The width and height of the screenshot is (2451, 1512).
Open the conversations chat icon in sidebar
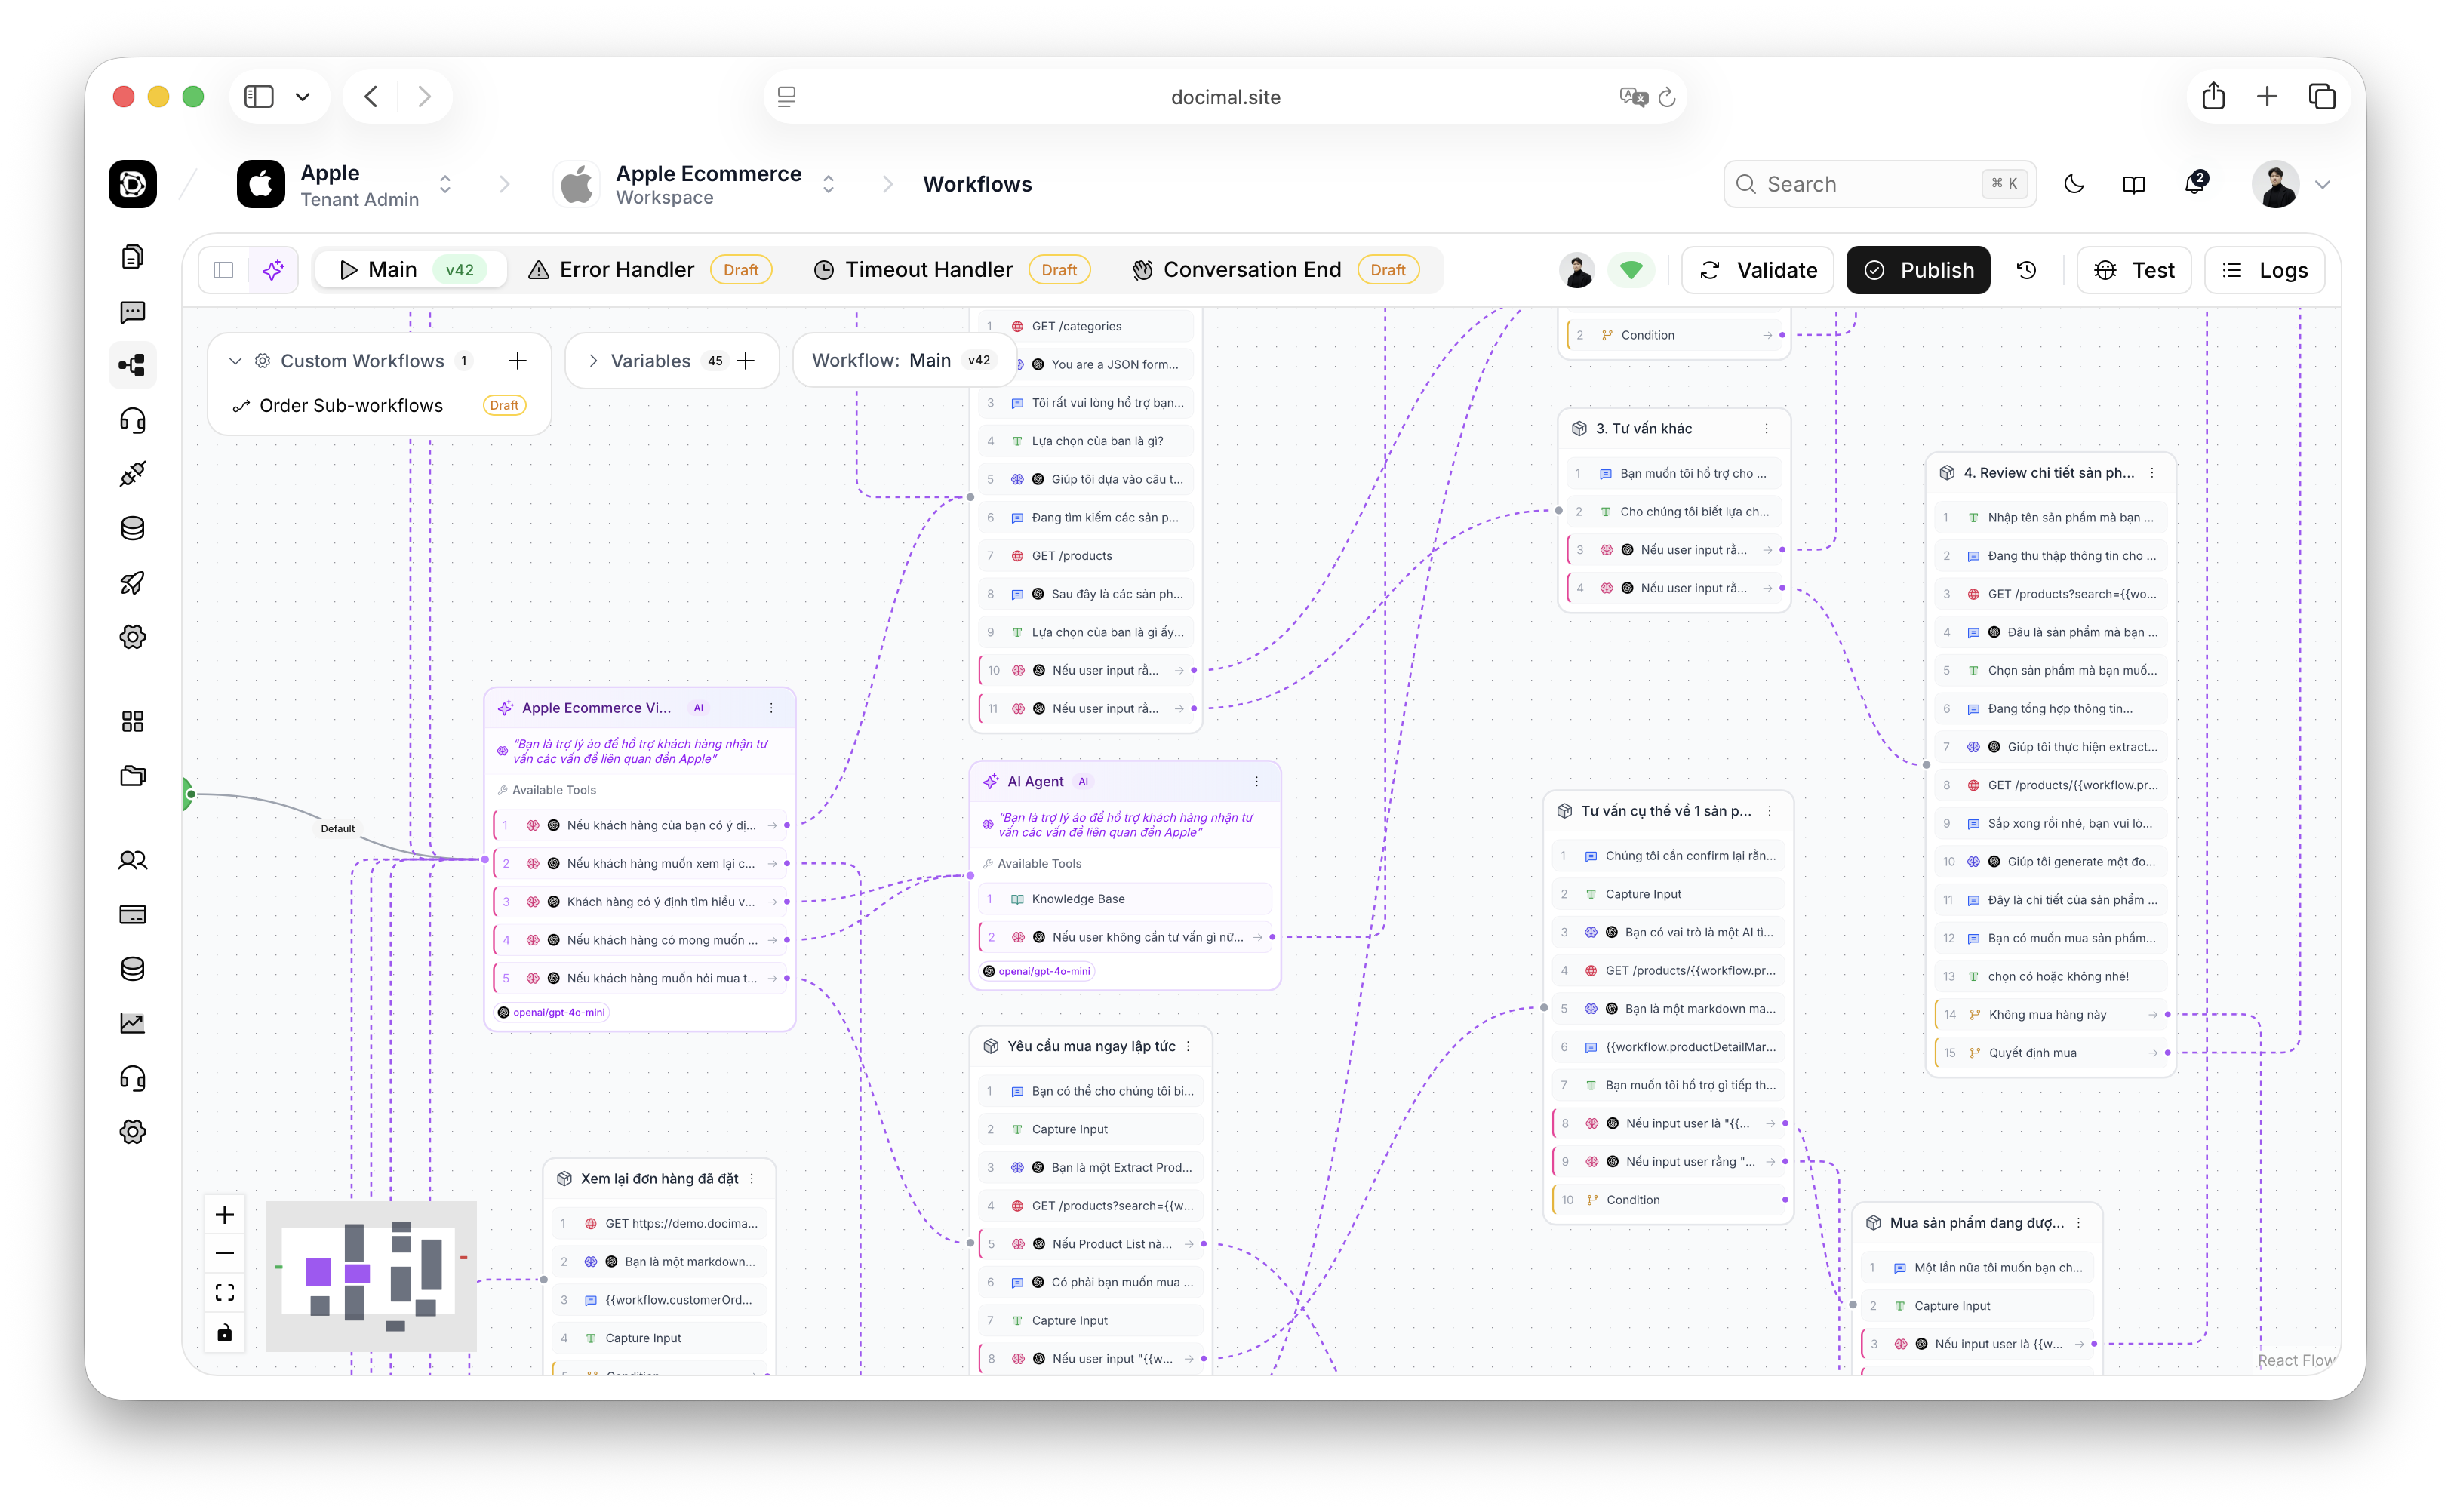click(132, 312)
